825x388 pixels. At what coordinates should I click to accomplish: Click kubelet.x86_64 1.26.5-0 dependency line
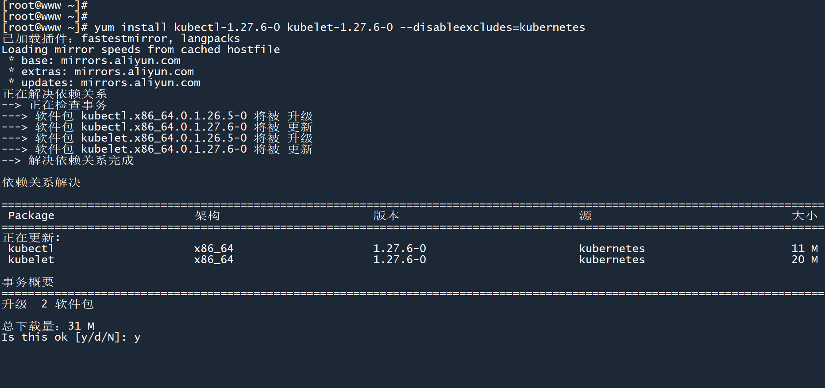[164, 138]
